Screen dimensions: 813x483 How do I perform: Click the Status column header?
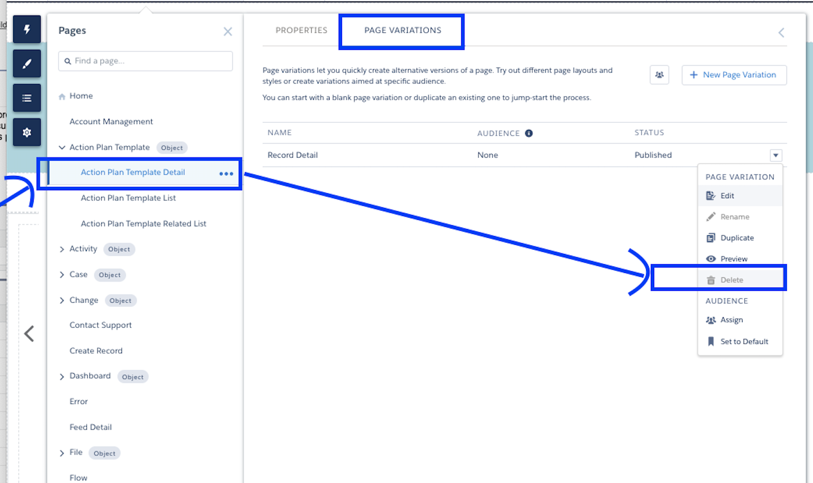[x=649, y=133]
